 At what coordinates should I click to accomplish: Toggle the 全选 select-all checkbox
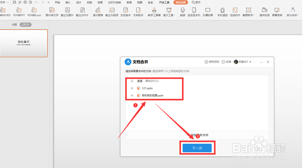pos(132,81)
